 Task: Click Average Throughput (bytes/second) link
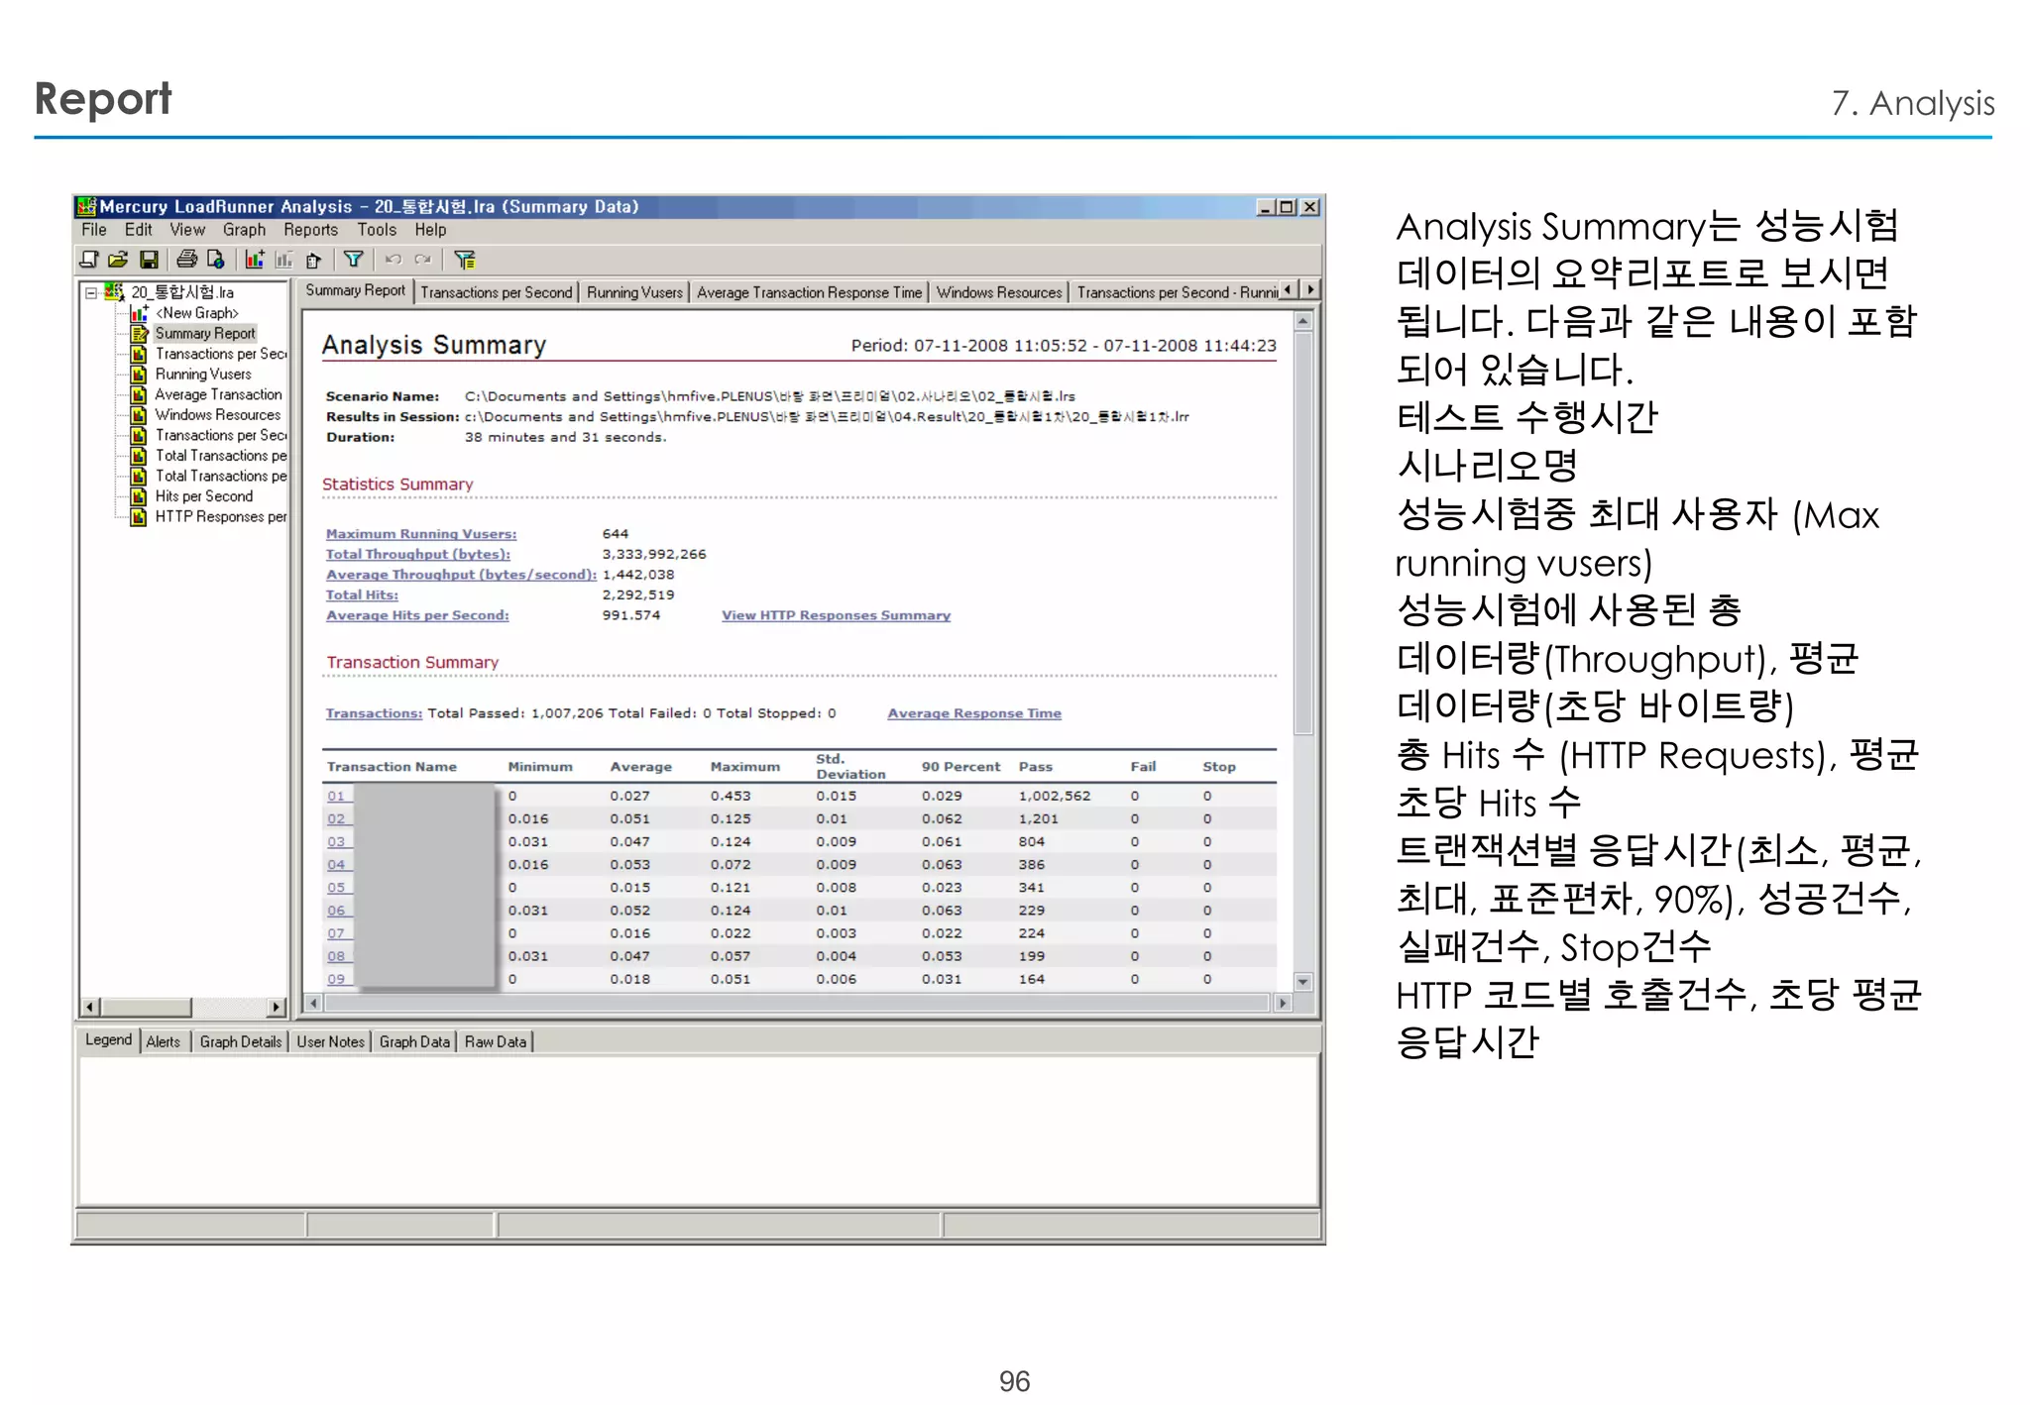[x=461, y=575]
